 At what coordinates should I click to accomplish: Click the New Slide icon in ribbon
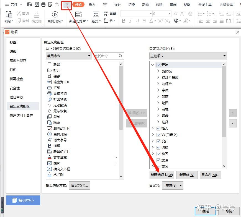tap(79, 14)
